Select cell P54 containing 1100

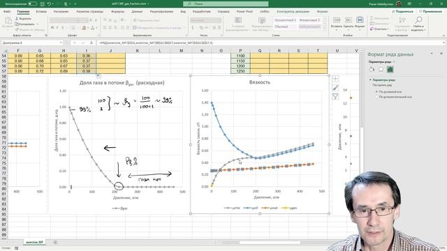(240, 56)
